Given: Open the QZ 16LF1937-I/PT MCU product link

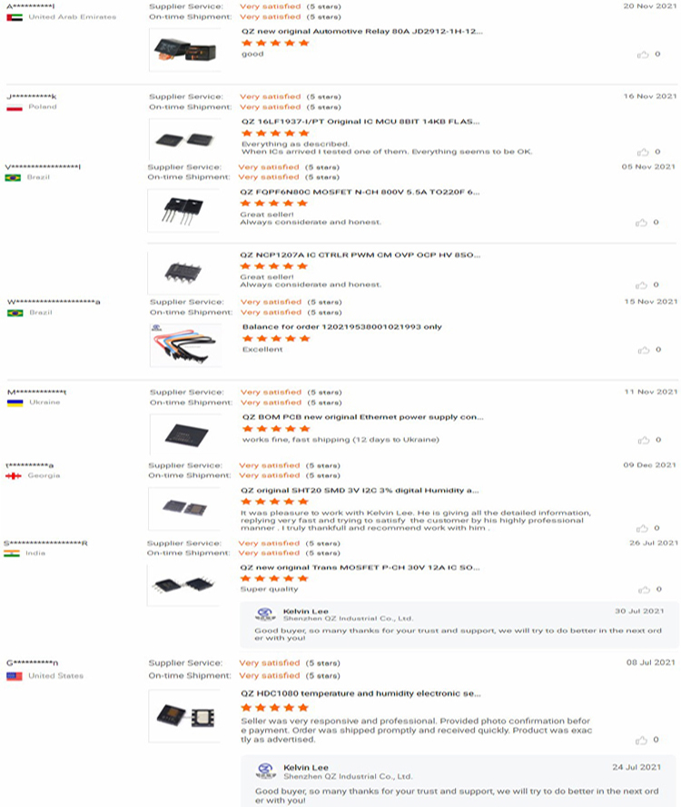Looking at the screenshot, I should [360, 121].
